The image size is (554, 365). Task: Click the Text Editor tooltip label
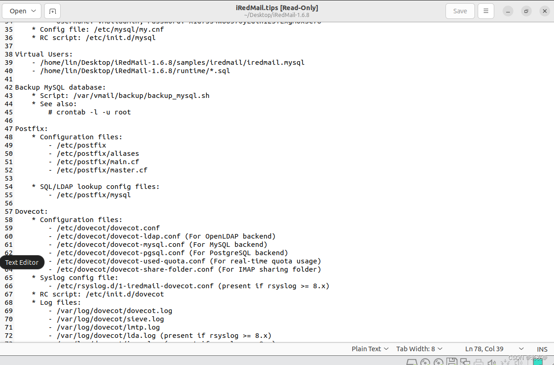coord(22,262)
